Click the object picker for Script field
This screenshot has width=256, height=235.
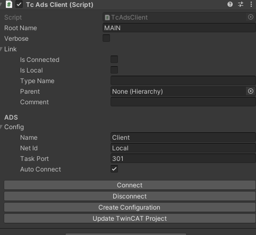(251, 17)
